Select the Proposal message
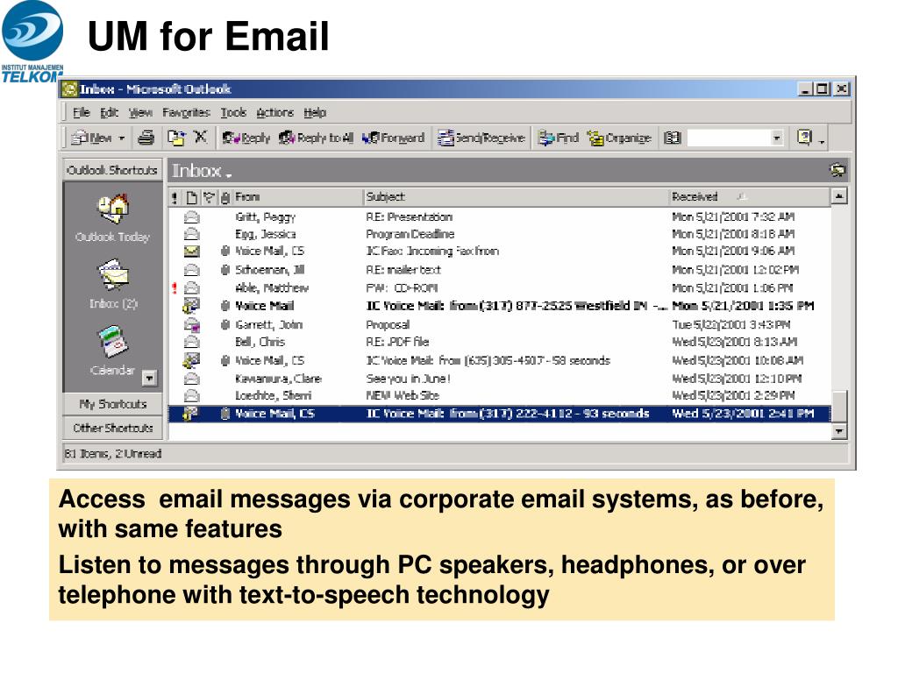 click(499, 324)
